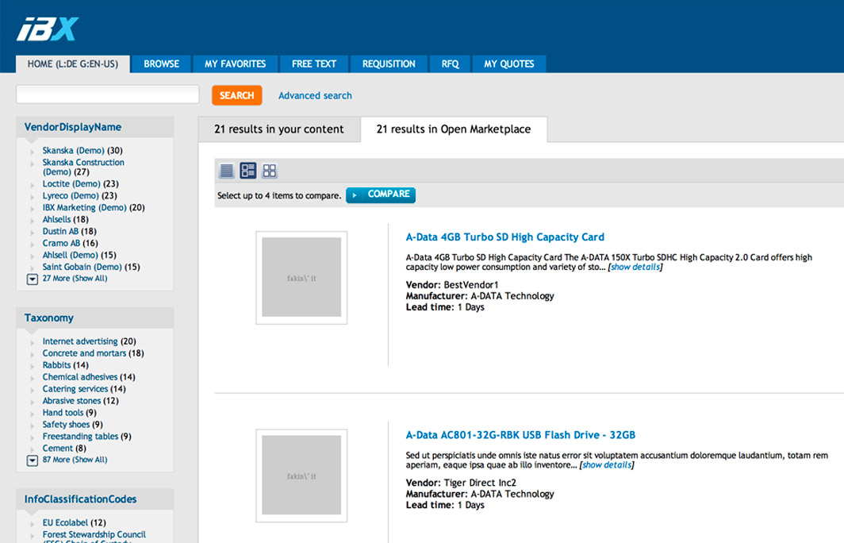Image resolution: width=844 pixels, height=543 pixels.
Task: Click the Compare button
Action: pos(381,194)
